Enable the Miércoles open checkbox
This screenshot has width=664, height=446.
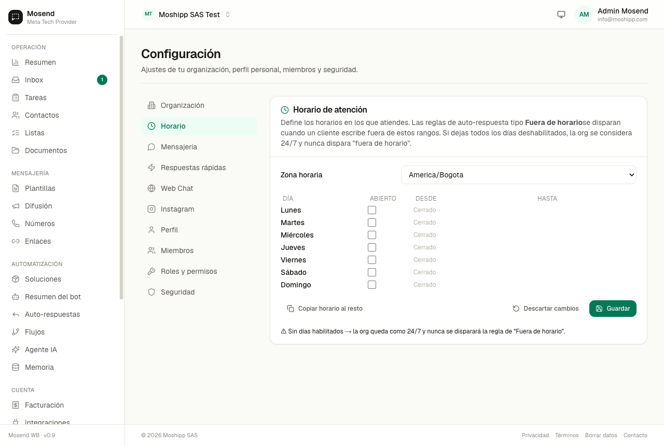[372, 235]
